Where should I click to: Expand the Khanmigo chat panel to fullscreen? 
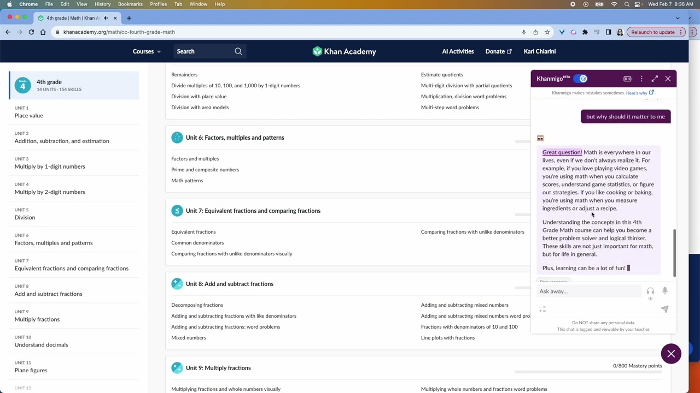coord(655,79)
